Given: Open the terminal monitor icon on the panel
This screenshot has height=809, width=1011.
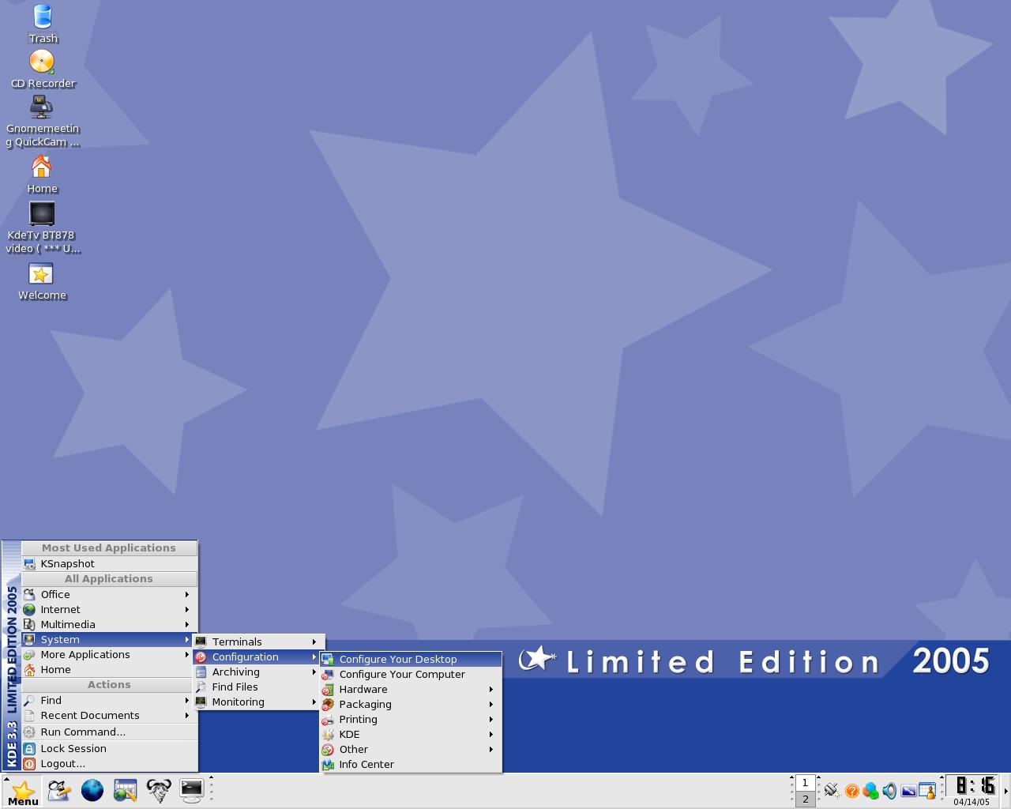Looking at the screenshot, I should 192,790.
